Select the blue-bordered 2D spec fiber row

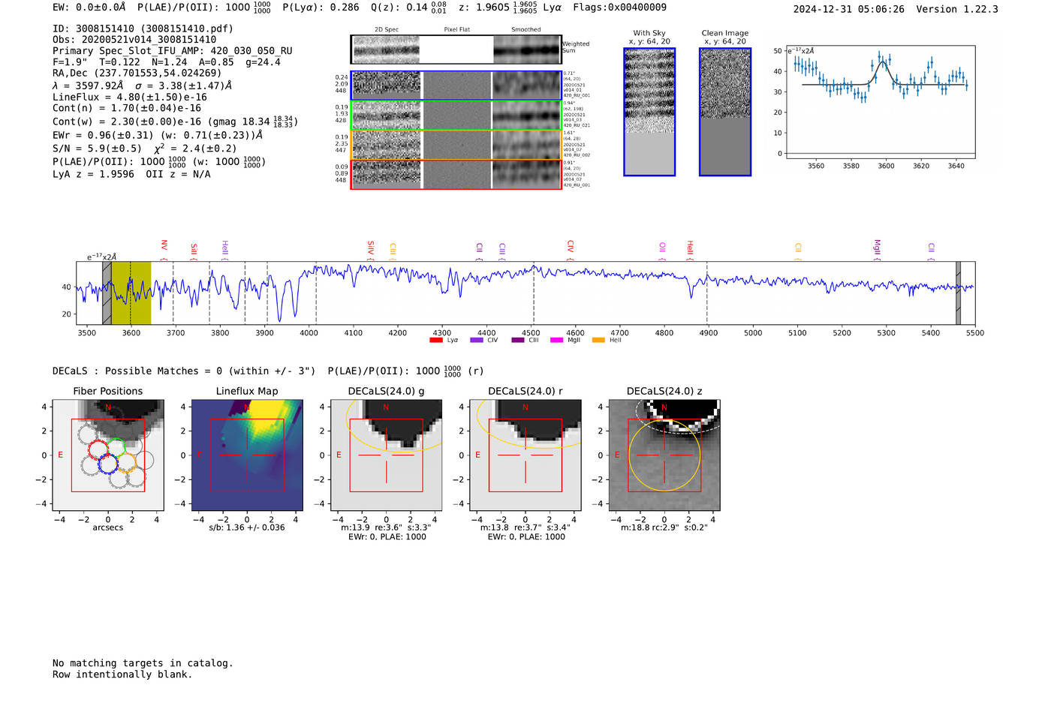point(456,86)
